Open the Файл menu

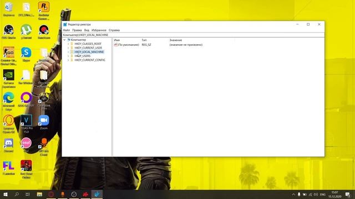pyautogui.click(x=67, y=30)
